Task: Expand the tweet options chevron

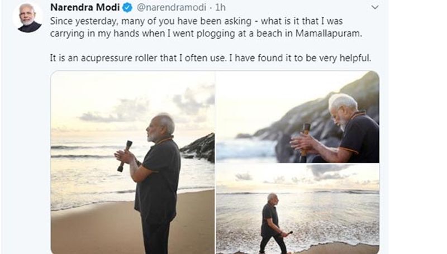Action: point(375,7)
